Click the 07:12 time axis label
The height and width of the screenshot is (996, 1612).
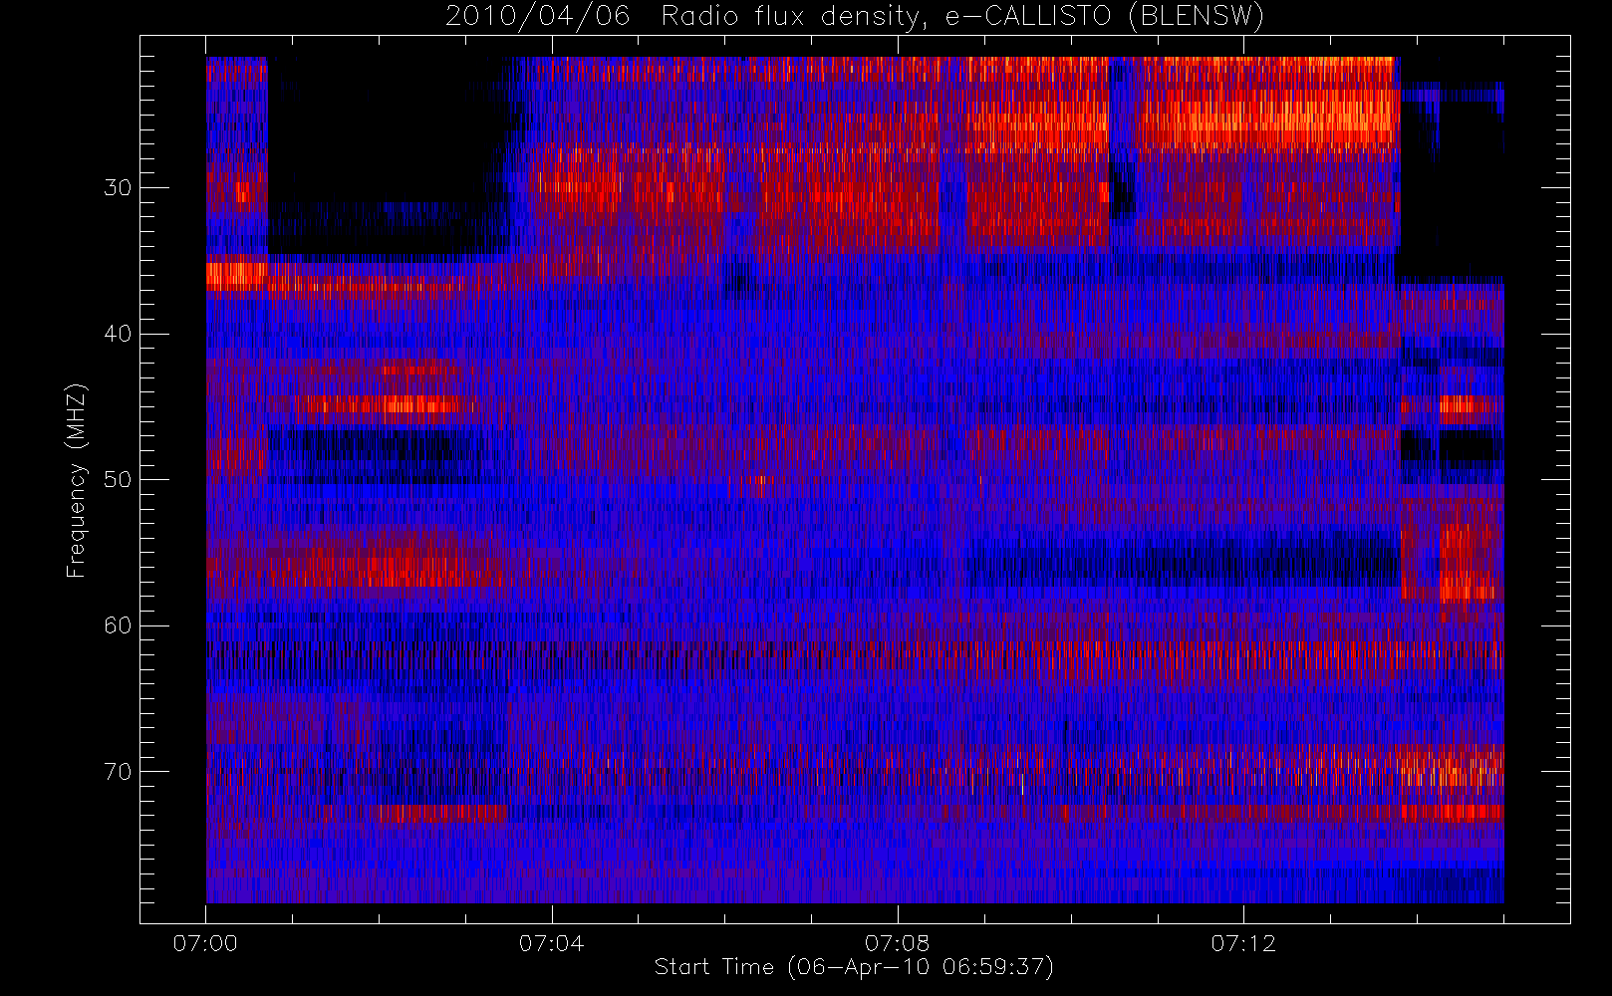(1243, 943)
